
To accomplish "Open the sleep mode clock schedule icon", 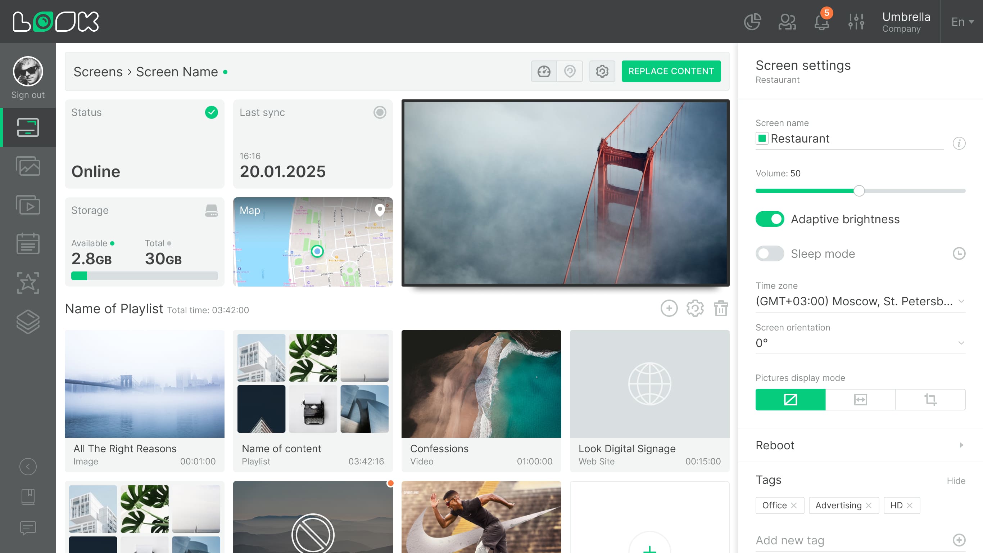I will pyautogui.click(x=959, y=253).
